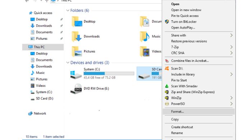Screen dimensions: 250x140
Task: Click the Pictures icon under Quick access
Action: pyautogui.click(x=33, y=39)
